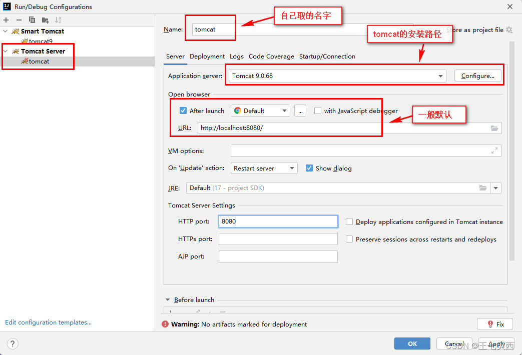This screenshot has width=522, height=355.
Task: Collapse the Before launch section
Action: click(x=168, y=300)
